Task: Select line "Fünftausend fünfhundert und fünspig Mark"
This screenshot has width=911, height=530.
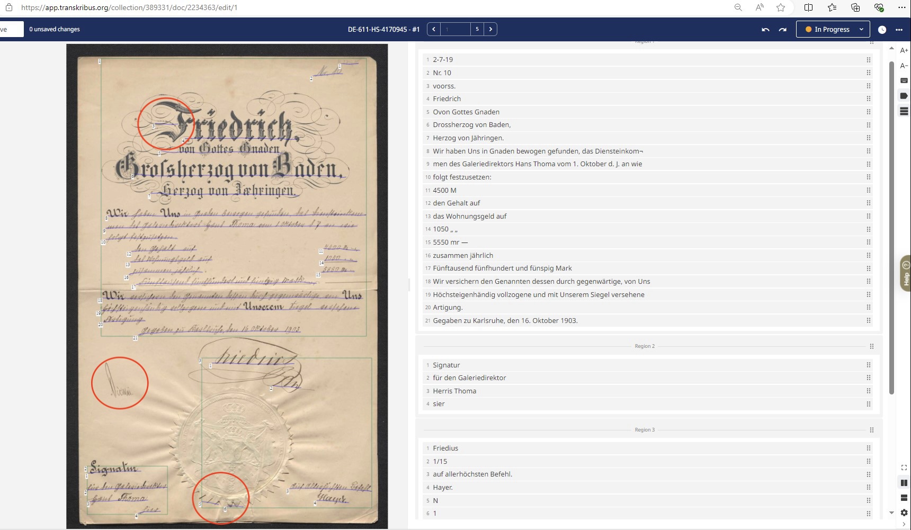Action: (647, 268)
